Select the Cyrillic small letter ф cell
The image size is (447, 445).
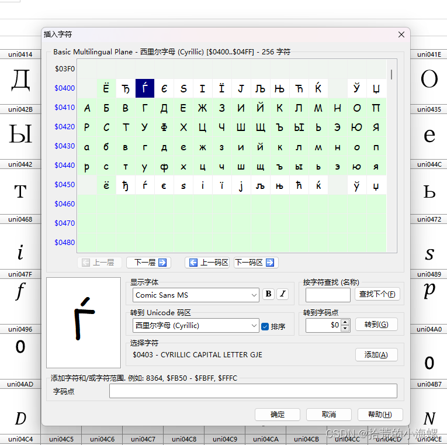point(164,167)
